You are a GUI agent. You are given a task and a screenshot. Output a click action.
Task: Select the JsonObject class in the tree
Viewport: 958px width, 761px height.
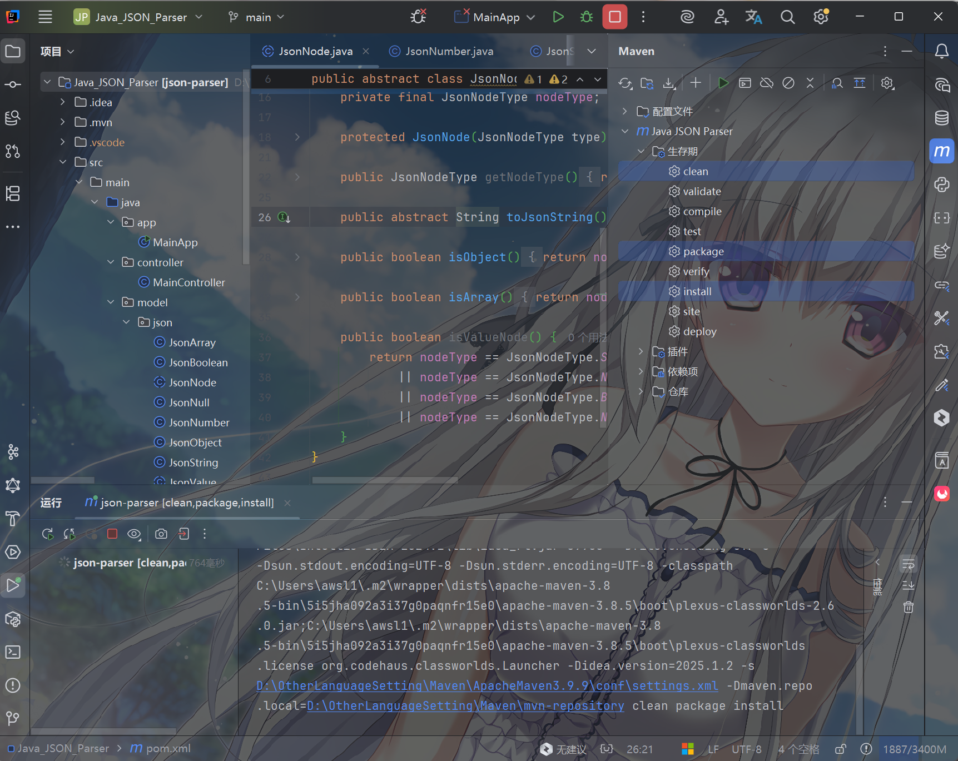(195, 442)
